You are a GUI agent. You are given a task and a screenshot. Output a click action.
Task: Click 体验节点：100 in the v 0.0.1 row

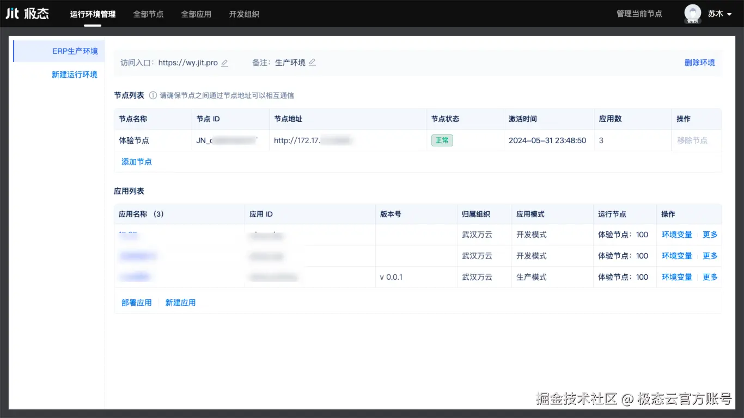623,277
